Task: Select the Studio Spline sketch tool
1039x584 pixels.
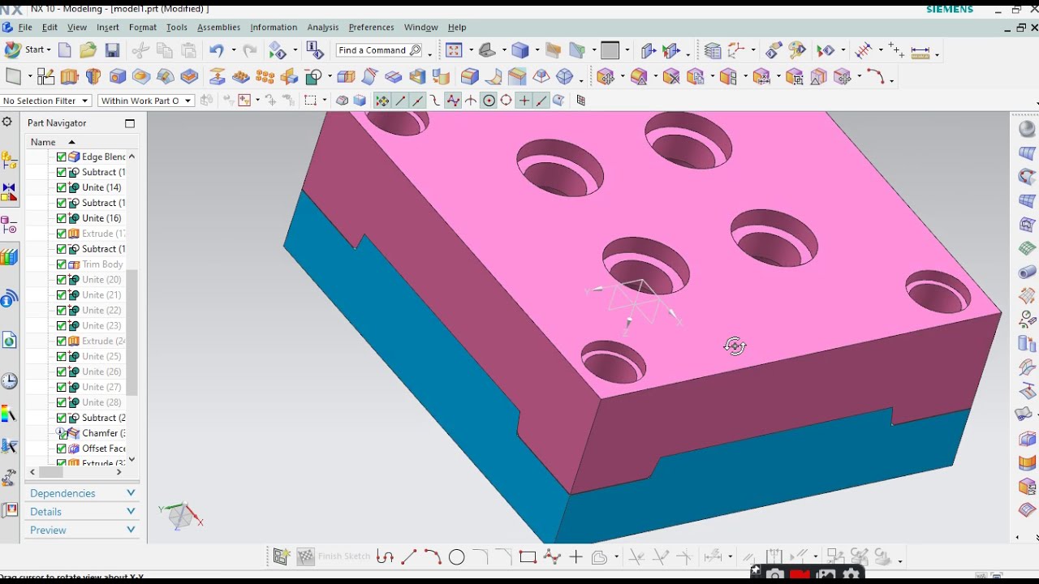Action: click(x=552, y=556)
